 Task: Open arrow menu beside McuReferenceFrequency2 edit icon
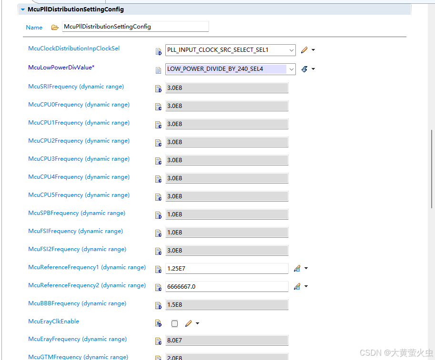pos(306,286)
